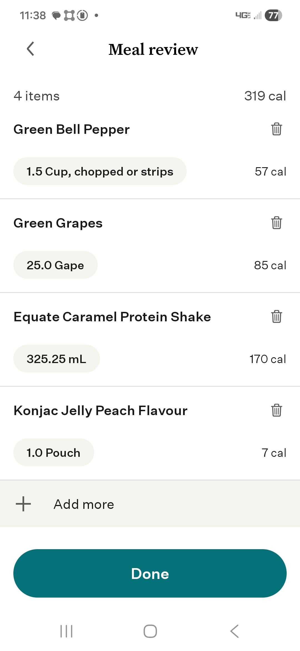
Task: Open Android recent apps navigation button
Action: coord(66,631)
